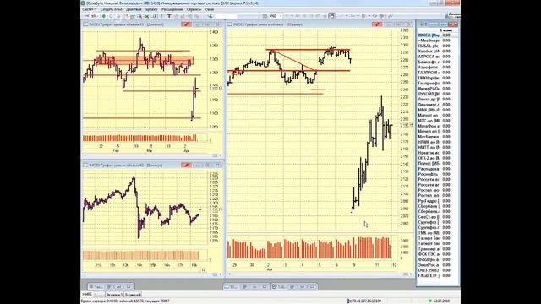Click red pin button on 5-minute chart window
The image size is (541, 304).
(x=186, y=166)
